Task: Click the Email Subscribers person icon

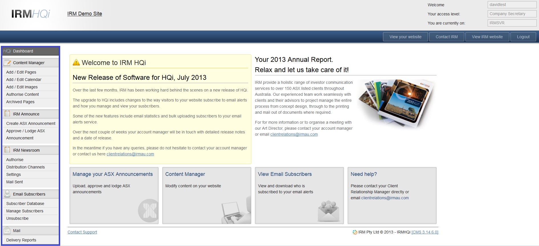Action: click(7, 194)
